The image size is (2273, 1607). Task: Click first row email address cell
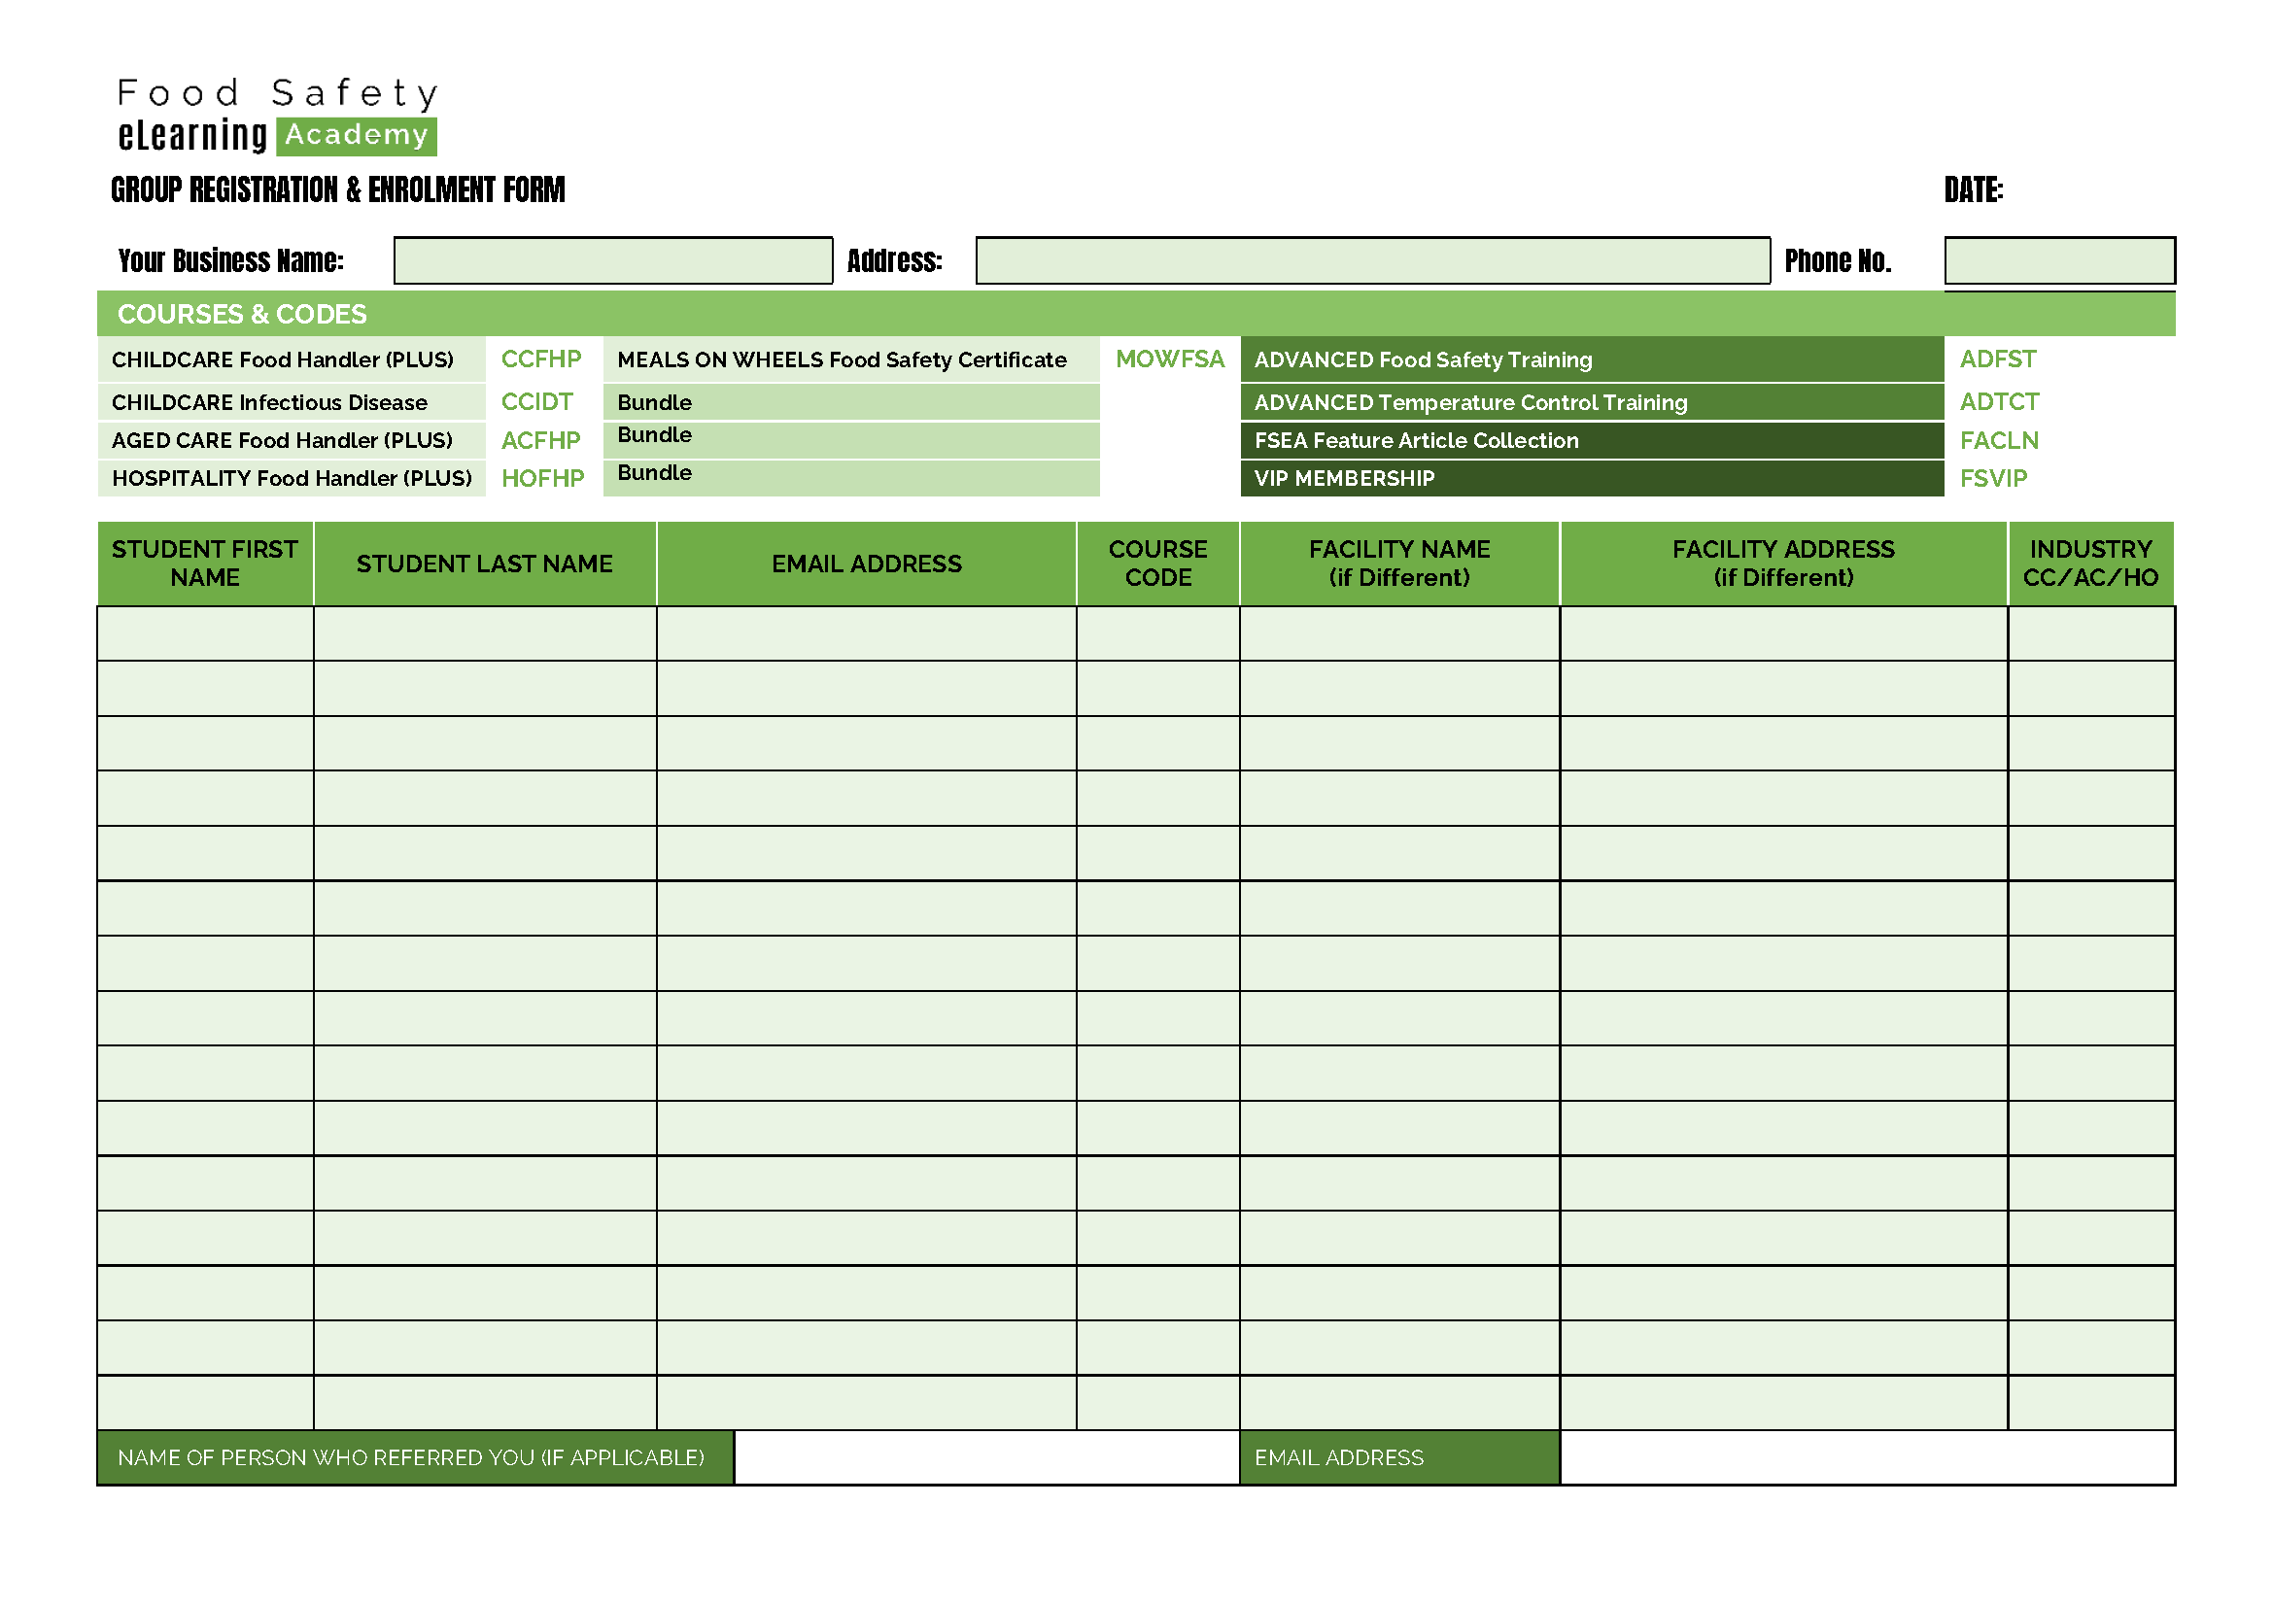(866, 633)
